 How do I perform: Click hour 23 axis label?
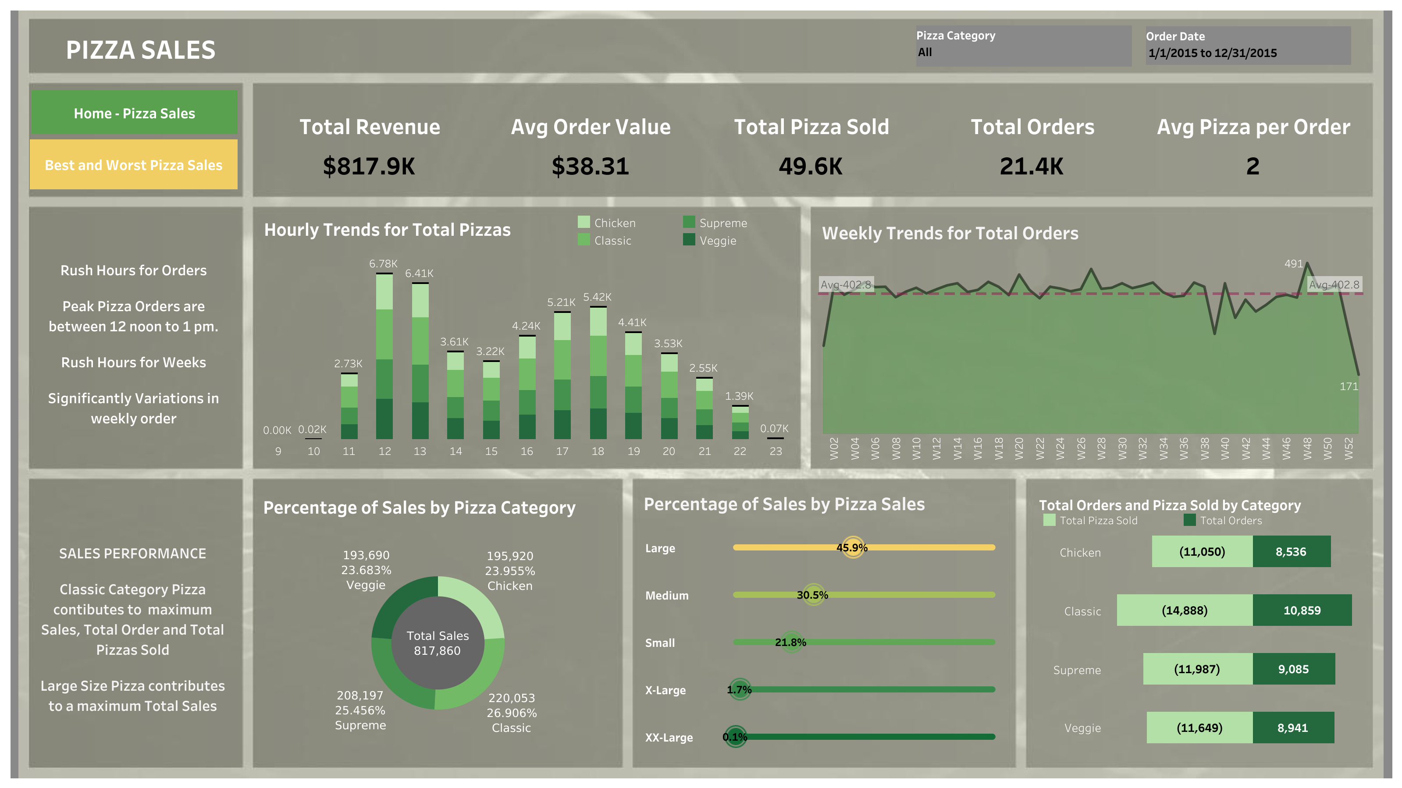776,451
